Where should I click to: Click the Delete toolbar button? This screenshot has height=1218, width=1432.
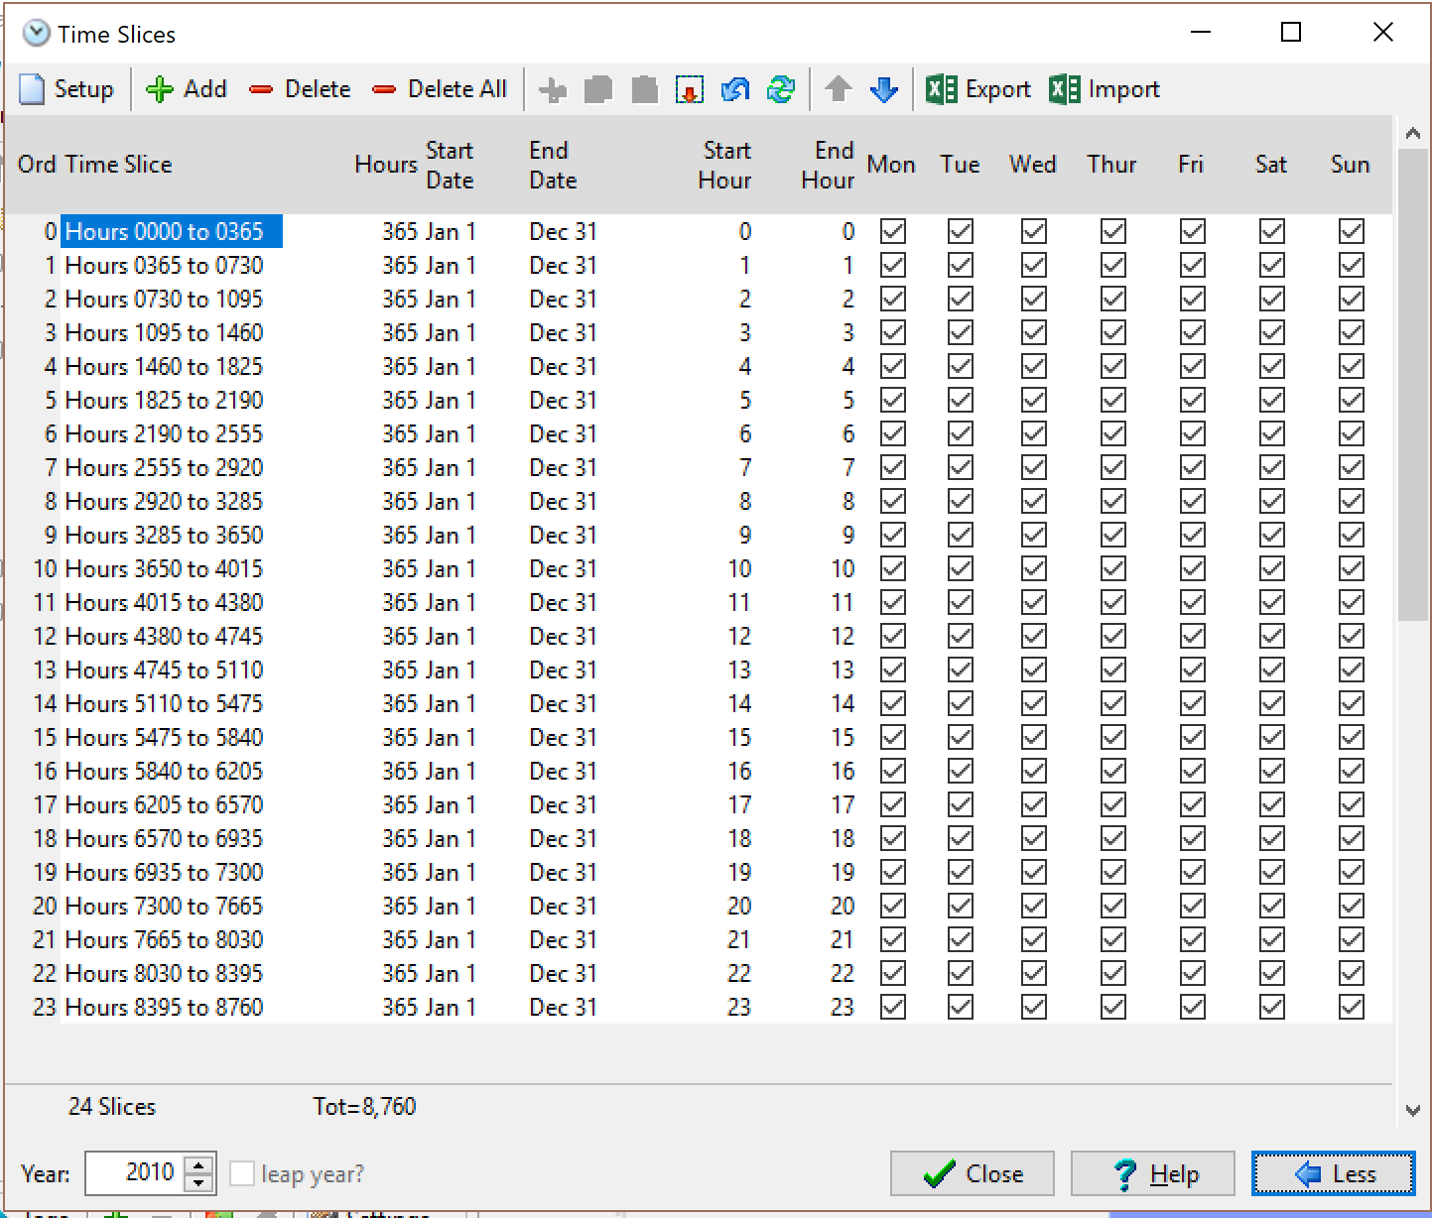(301, 89)
